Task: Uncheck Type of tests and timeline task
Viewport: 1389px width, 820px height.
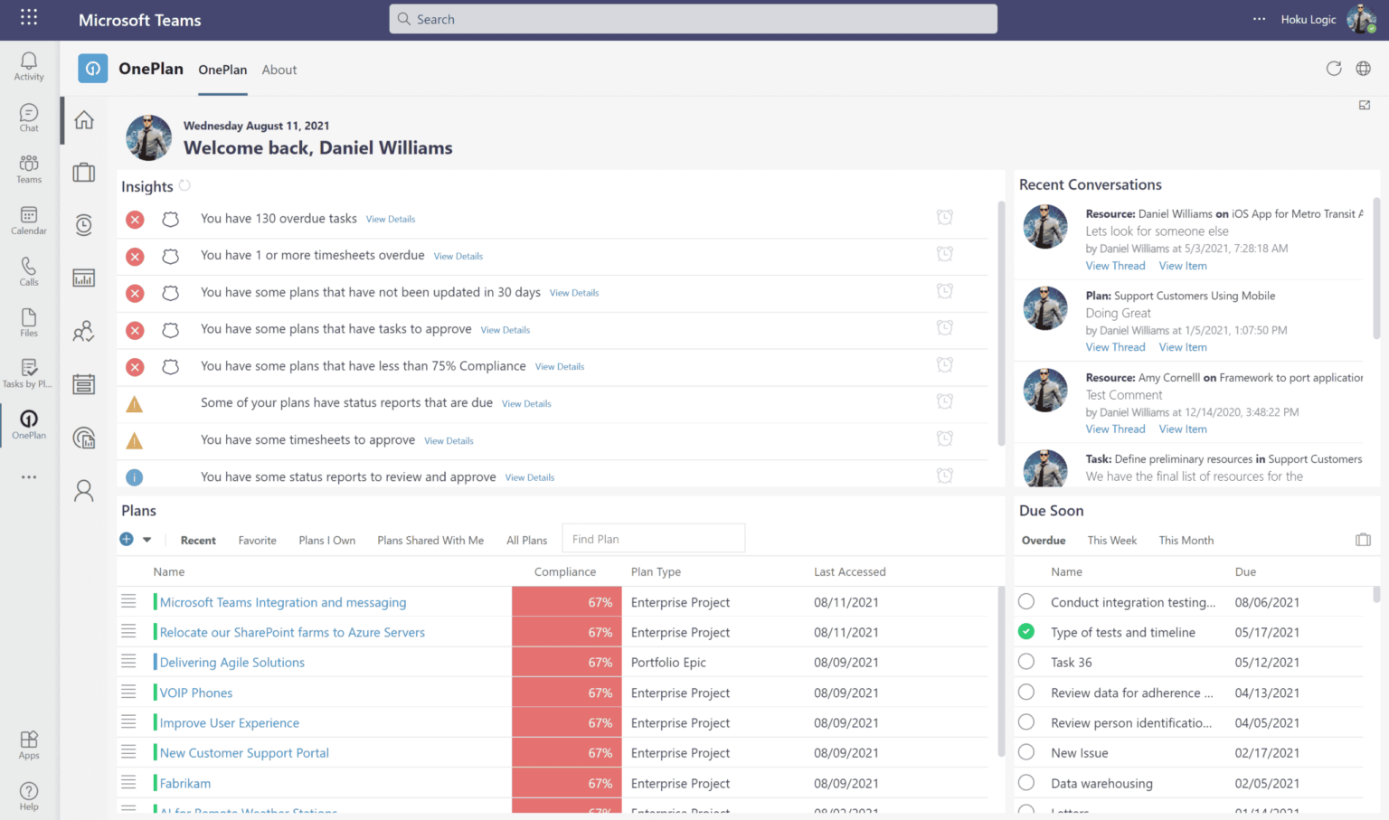Action: (x=1026, y=631)
